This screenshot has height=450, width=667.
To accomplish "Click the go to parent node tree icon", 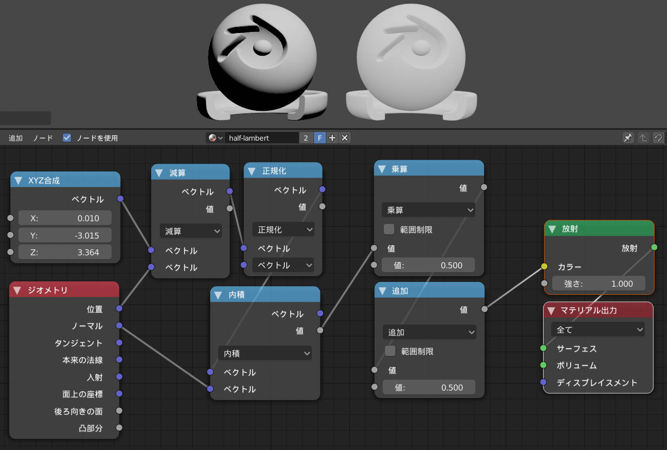I will coord(643,138).
